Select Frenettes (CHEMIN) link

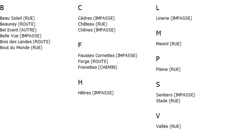click(x=98, y=67)
